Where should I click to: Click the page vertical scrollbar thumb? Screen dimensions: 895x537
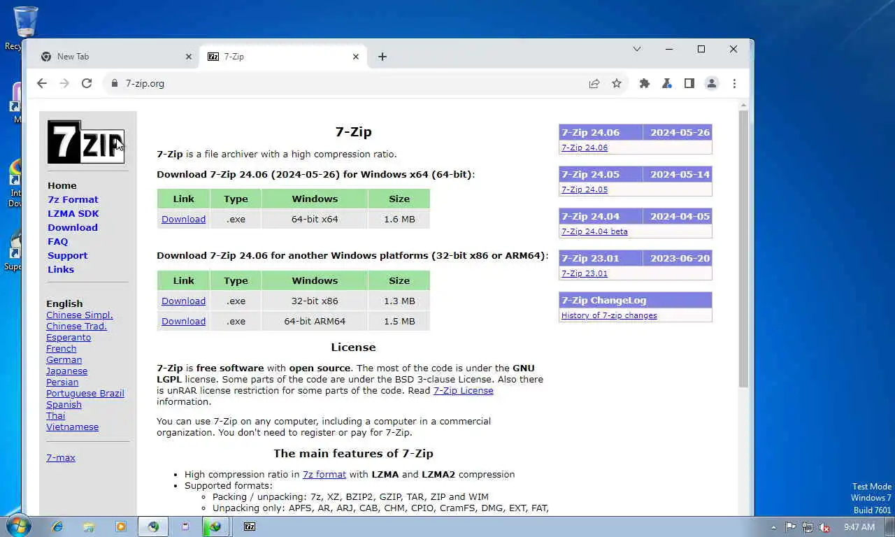click(743, 248)
